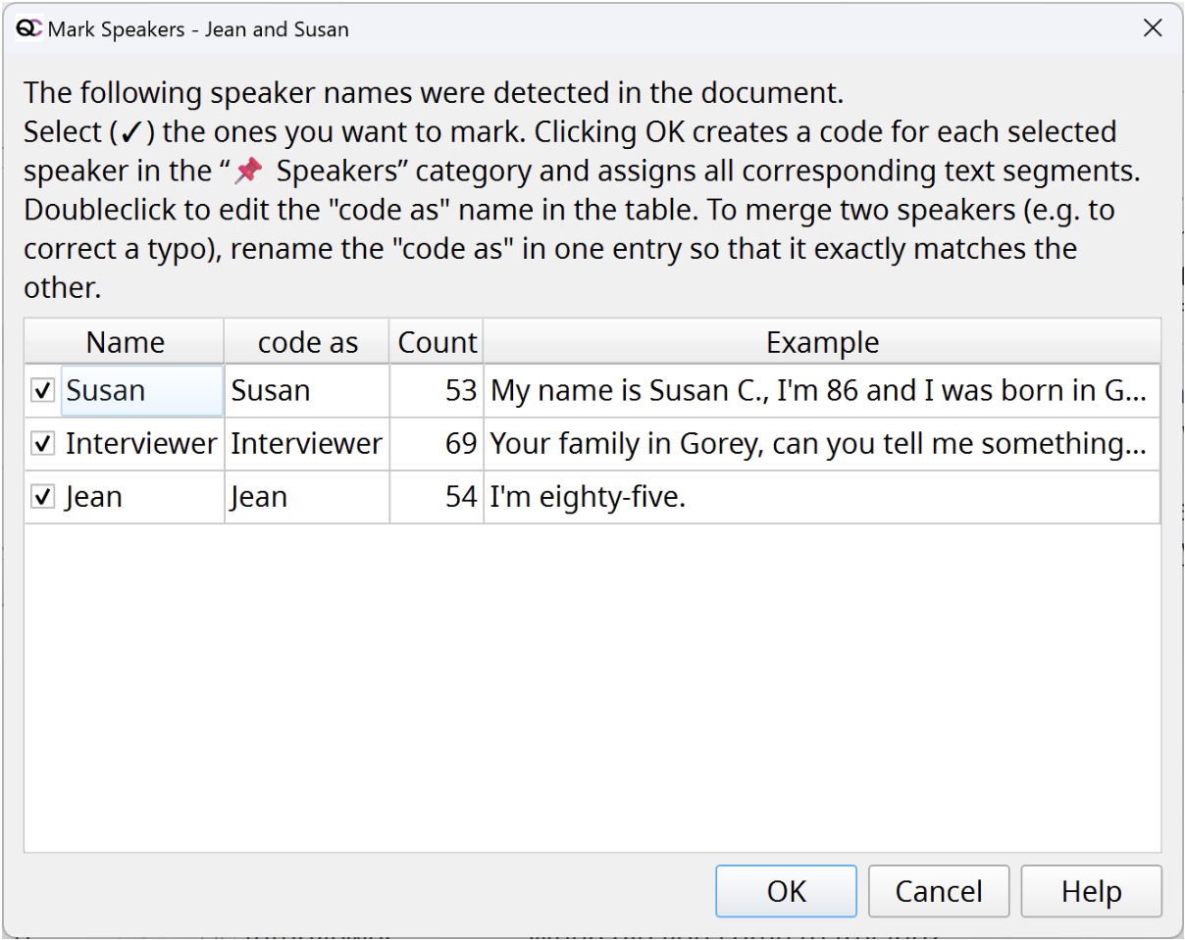Open Help for Mark Speakers
The width and height of the screenshot is (1185, 940).
click(1091, 891)
